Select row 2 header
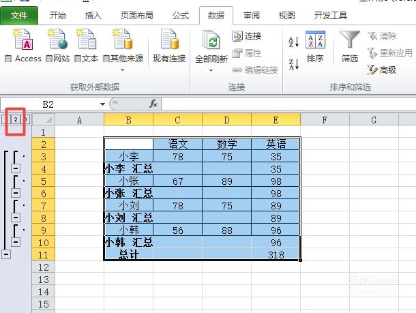The height and width of the screenshot is (313, 416). coord(44,145)
